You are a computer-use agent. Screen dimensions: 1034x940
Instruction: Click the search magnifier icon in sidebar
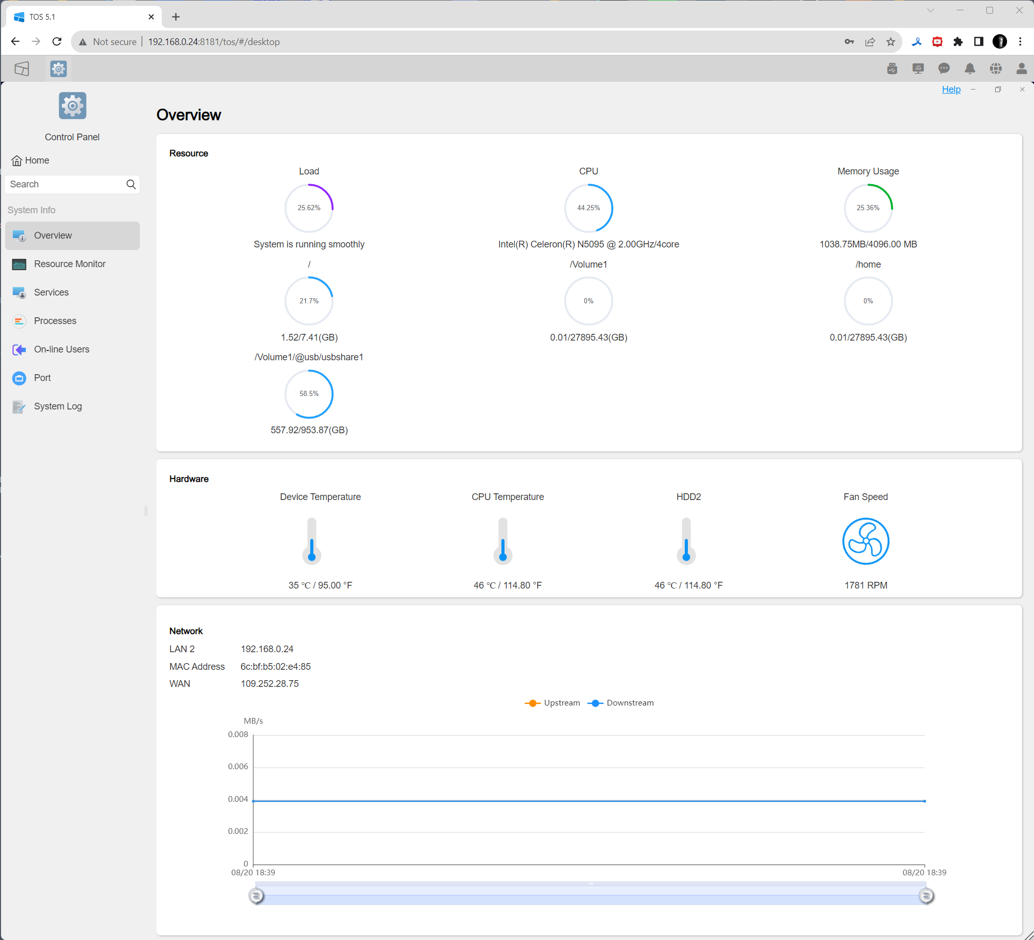click(x=131, y=184)
